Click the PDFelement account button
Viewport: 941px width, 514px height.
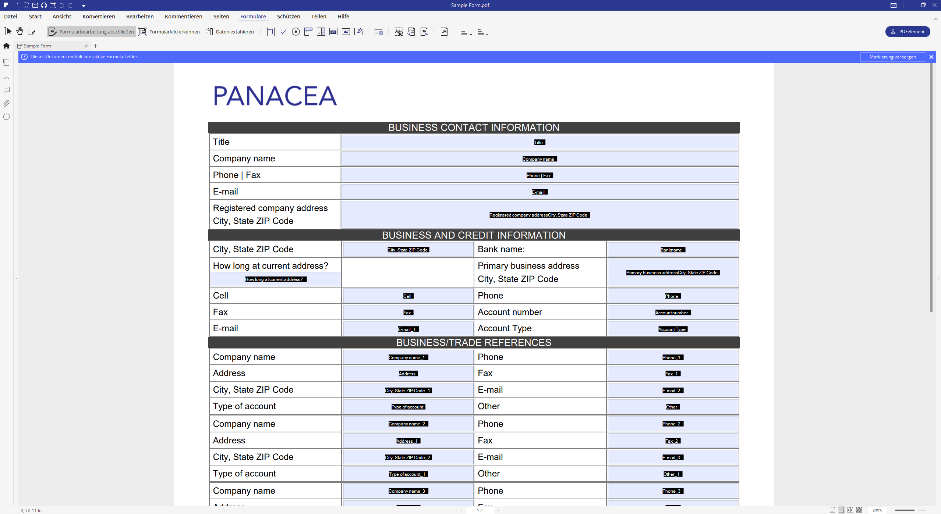(907, 32)
